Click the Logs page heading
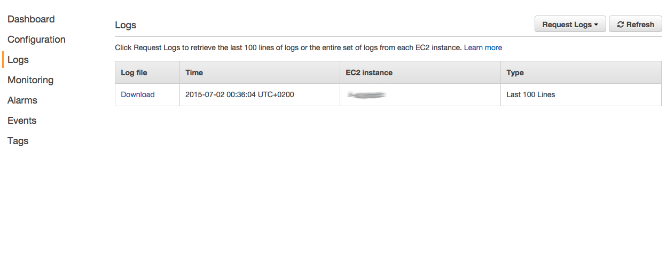Image resolution: width=666 pixels, height=253 pixels. point(126,25)
